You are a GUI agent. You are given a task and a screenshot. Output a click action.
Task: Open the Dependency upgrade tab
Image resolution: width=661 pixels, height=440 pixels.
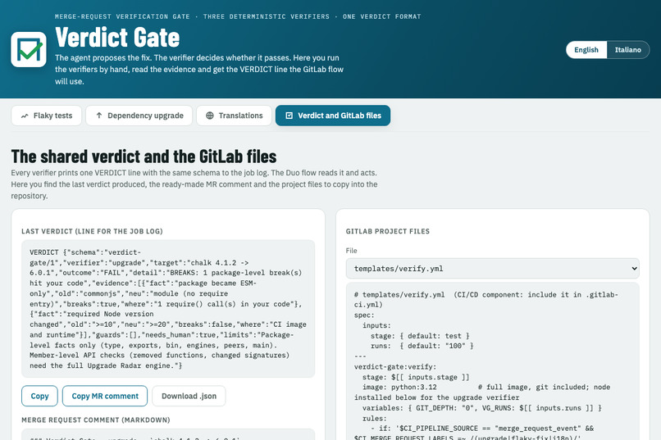pyautogui.click(x=139, y=116)
